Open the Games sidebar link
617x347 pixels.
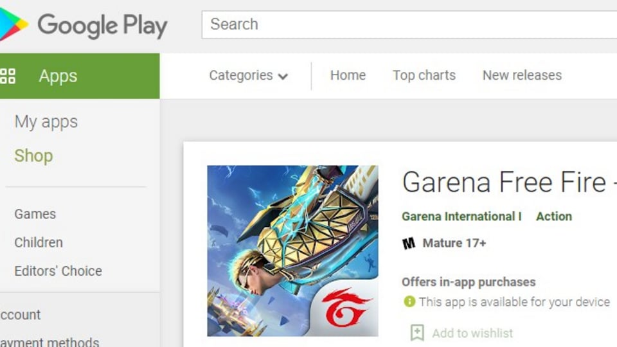[x=35, y=214]
